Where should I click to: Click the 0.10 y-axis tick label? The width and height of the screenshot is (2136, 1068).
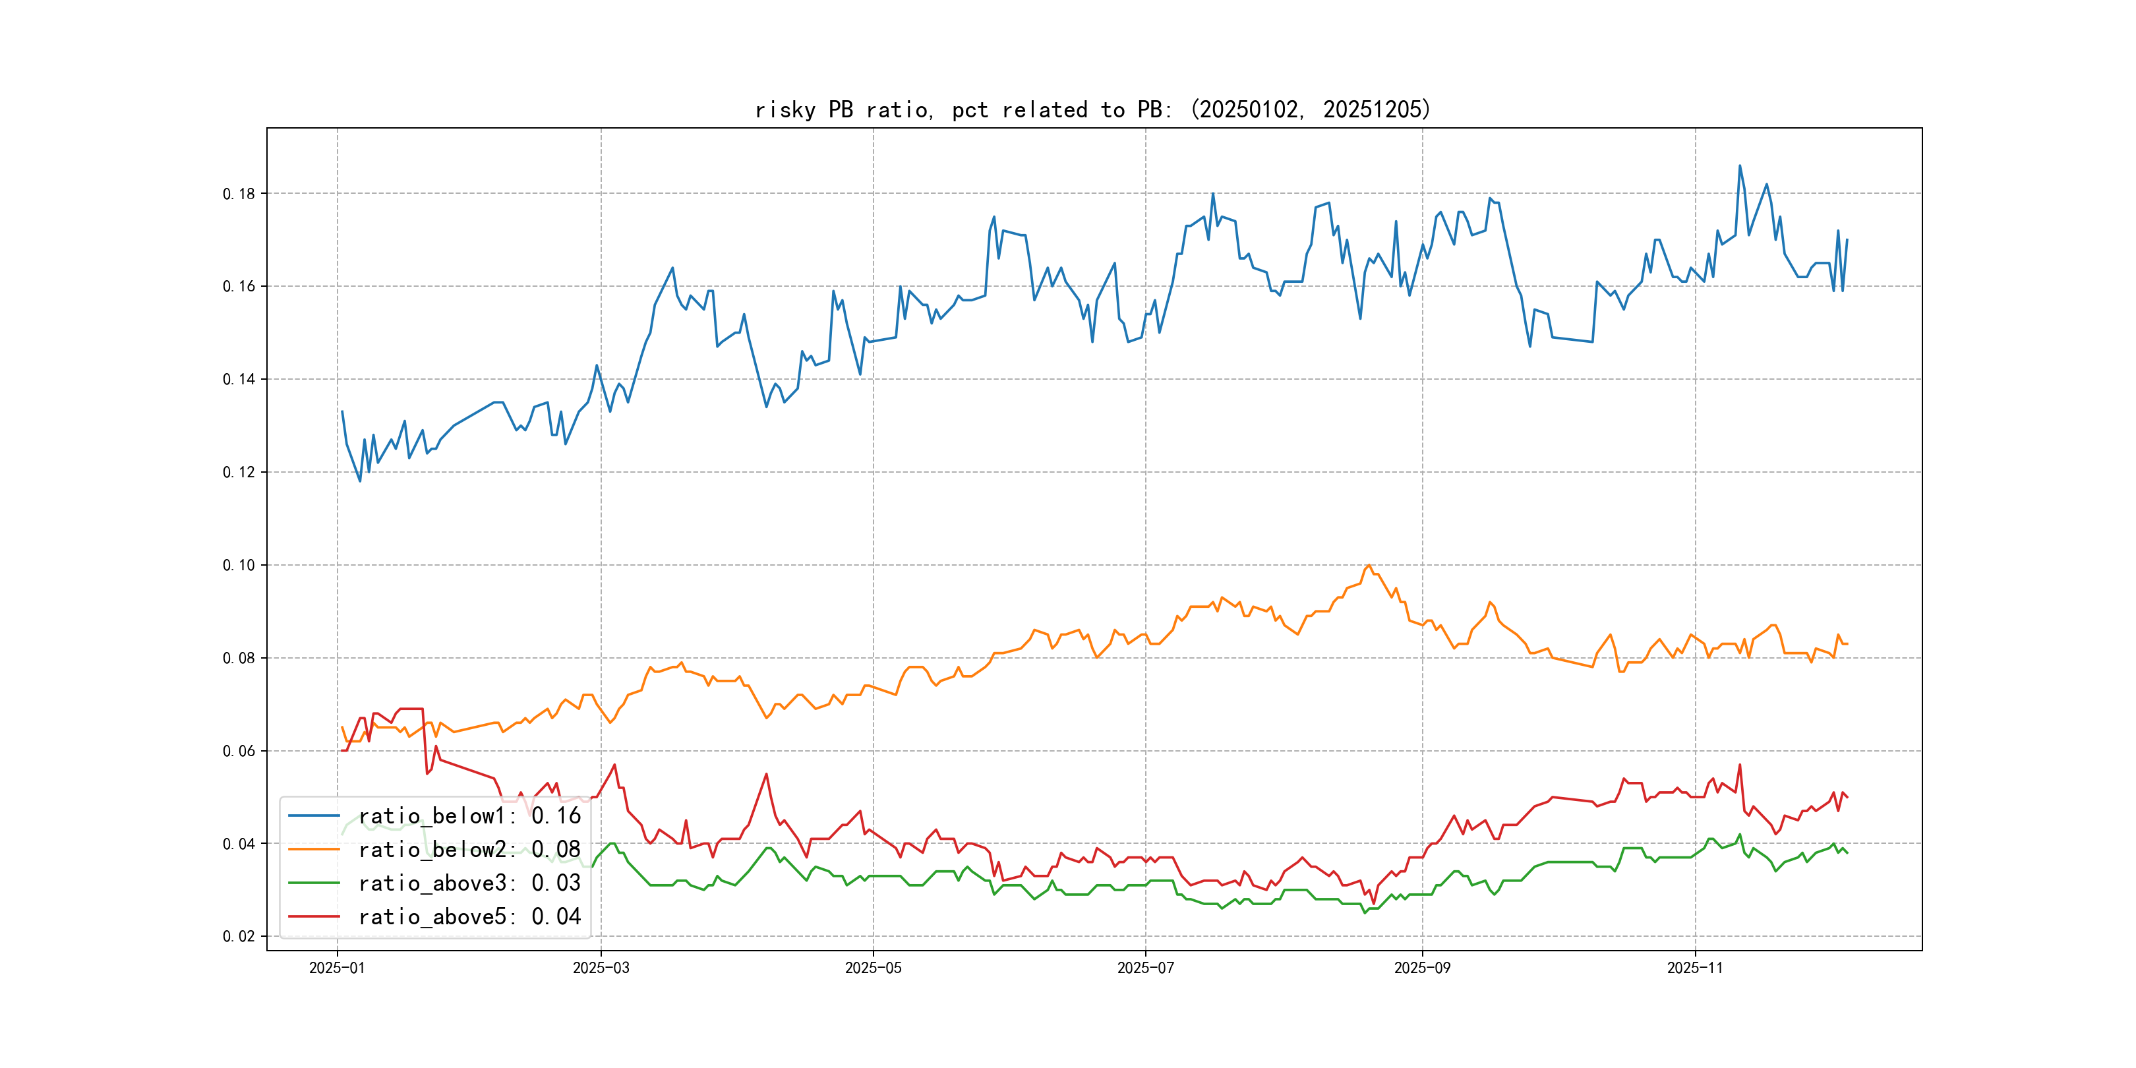click(239, 566)
